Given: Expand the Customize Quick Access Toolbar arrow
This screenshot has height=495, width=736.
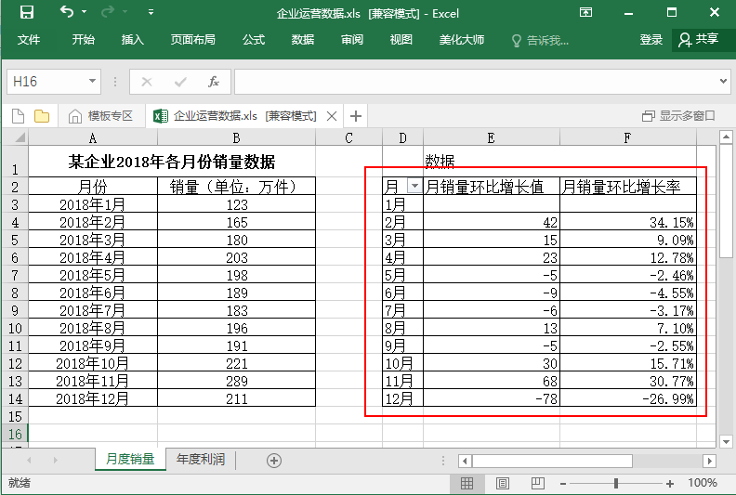Looking at the screenshot, I should click(151, 13).
